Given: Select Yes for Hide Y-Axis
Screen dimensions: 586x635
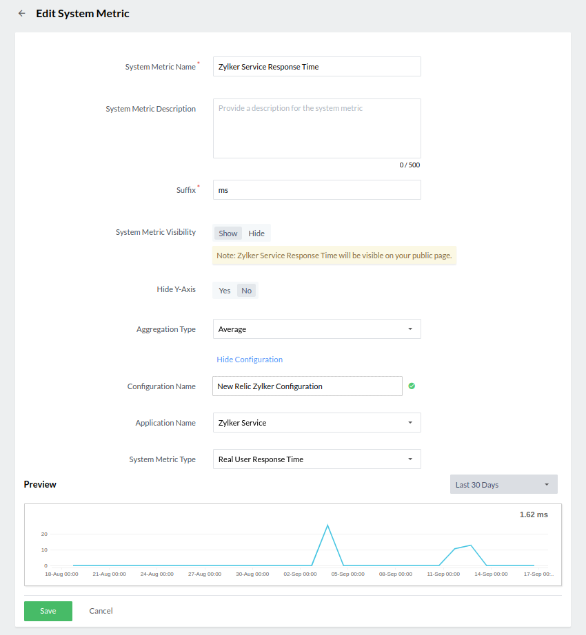Looking at the screenshot, I should click(x=225, y=291).
